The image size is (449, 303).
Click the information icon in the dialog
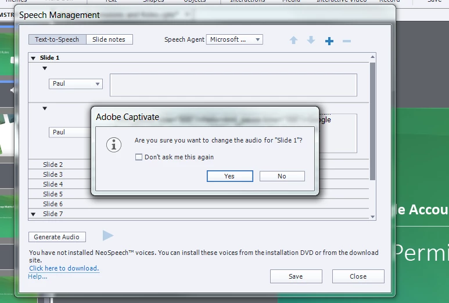(x=114, y=145)
